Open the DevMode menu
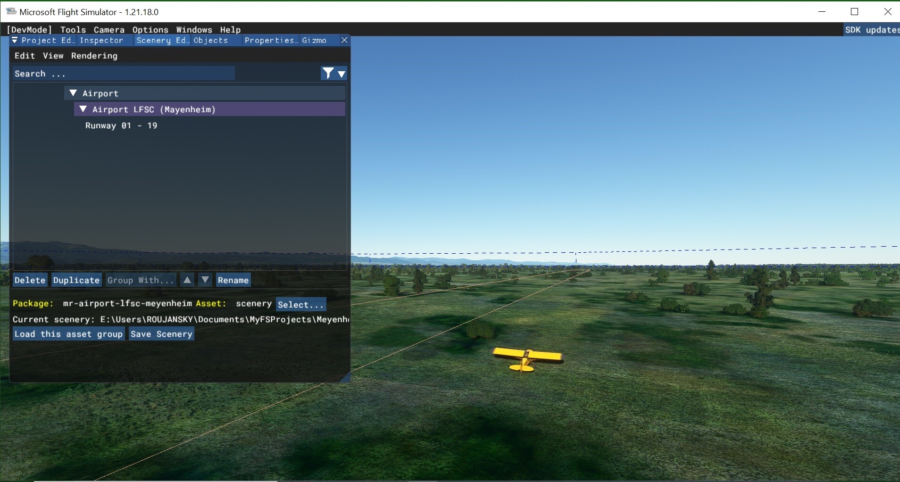The width and height of the screenshot is (900, 482). point(29,30)
